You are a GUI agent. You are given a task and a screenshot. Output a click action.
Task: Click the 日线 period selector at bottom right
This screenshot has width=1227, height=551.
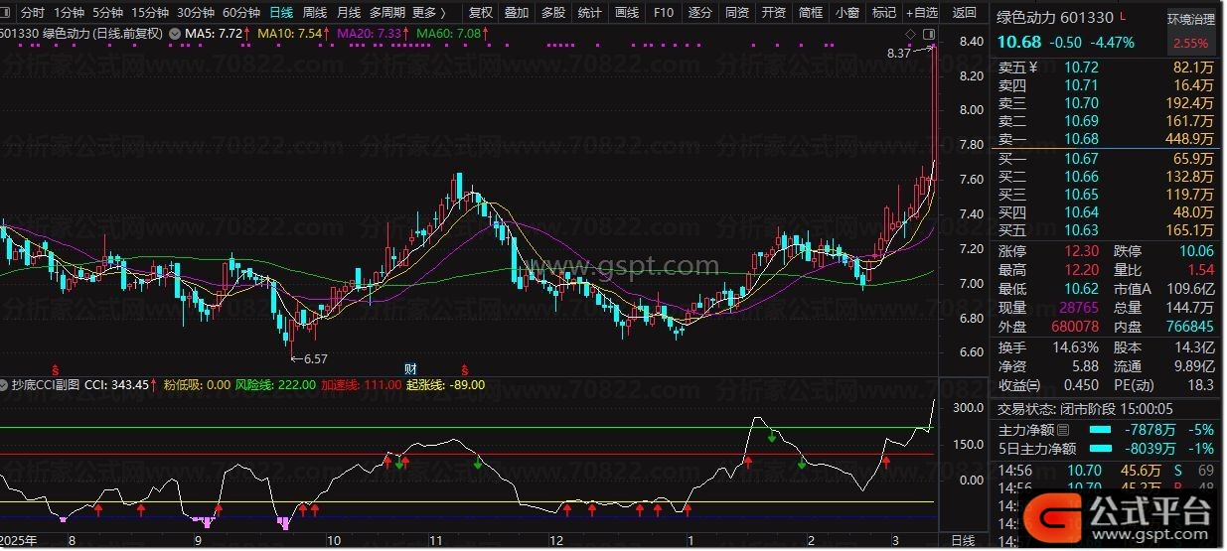(x=963, y=540)
